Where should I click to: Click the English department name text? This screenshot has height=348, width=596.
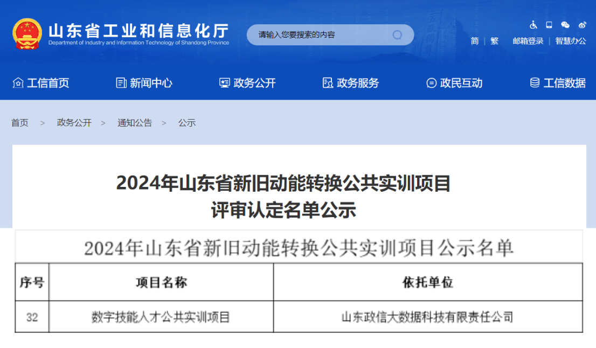point(138,43)
